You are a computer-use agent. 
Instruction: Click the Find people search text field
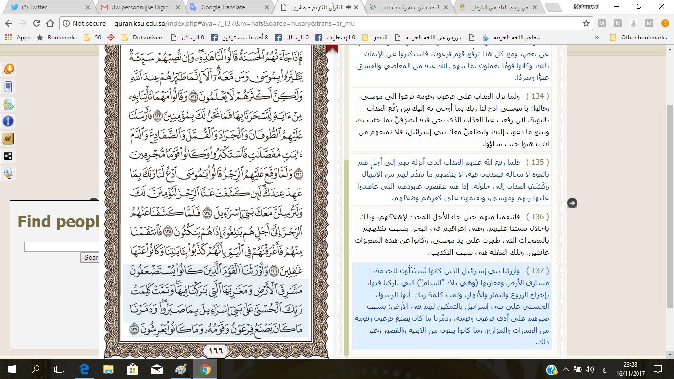61,247
